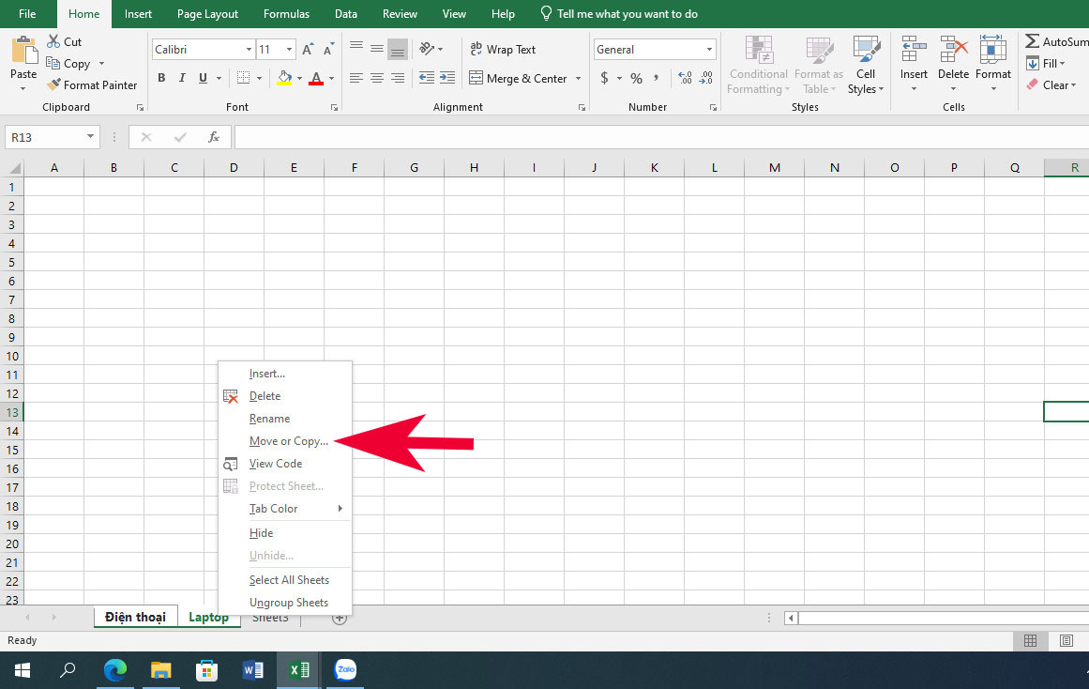
Task: Toggle Bold formatting
Action: [x=161, y=79]
